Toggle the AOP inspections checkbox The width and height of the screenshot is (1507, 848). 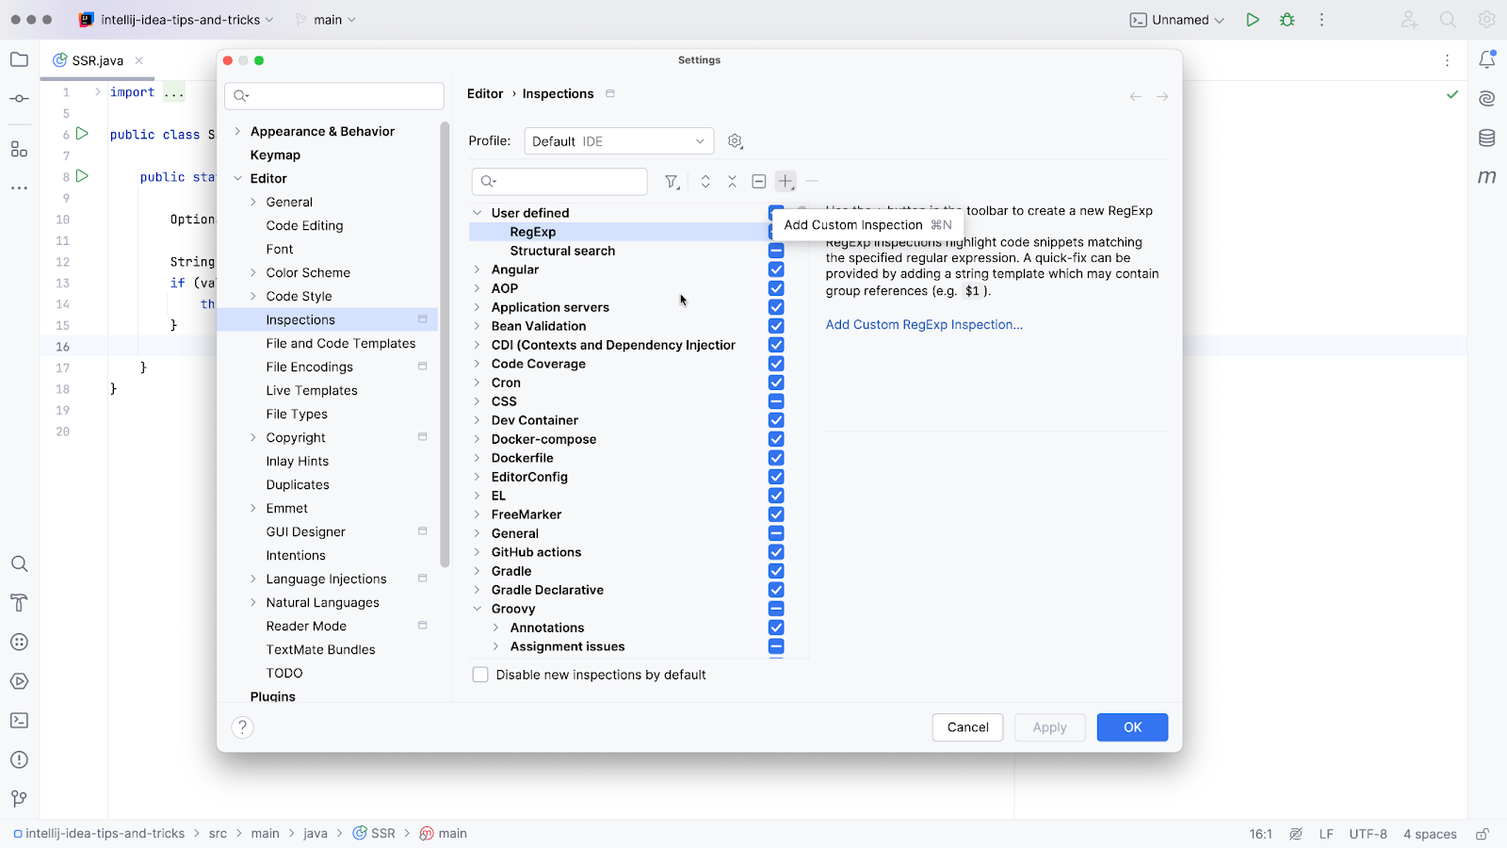point(776,288)
